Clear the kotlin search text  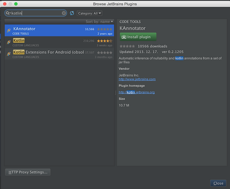click(64, 13)
